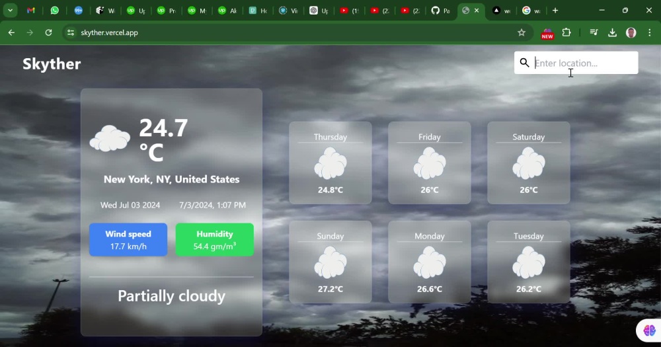Viewport: 661px width, 347px height.
Task: Click New York, NY, United States text
Action: [x=172, y=179]
